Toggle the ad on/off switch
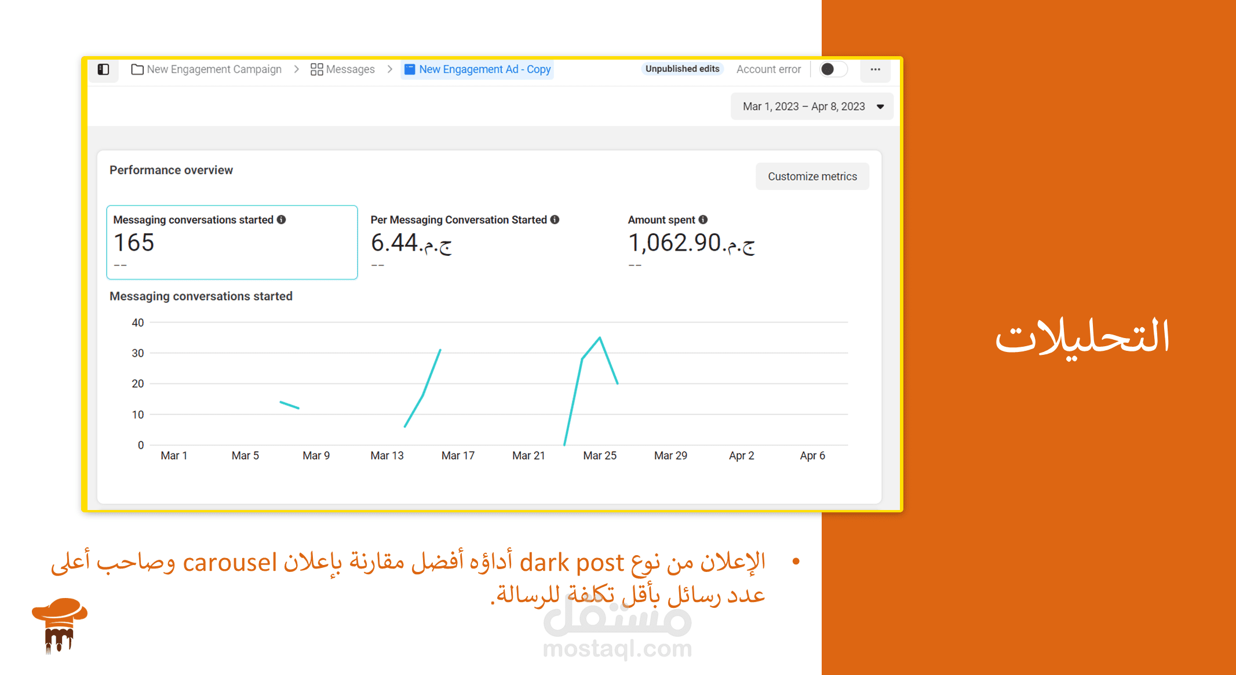The width and height of the screenshot is (1236, 675). tap(833, 69)
